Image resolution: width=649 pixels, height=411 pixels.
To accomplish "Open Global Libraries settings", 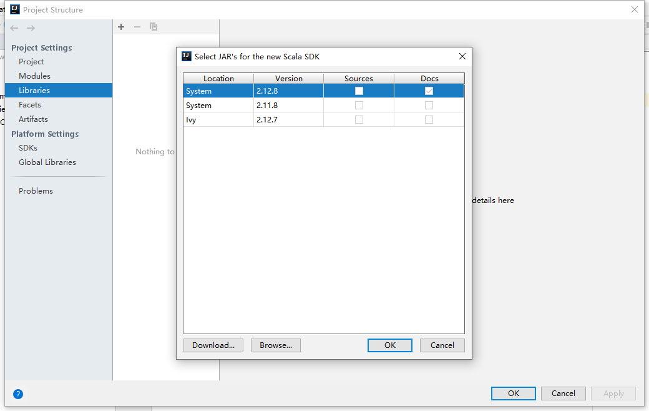I will (x=59, y=162).
